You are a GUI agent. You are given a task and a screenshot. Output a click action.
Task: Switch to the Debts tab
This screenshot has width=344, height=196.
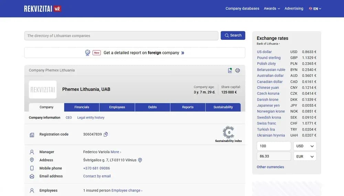click(x=152, y=107)
